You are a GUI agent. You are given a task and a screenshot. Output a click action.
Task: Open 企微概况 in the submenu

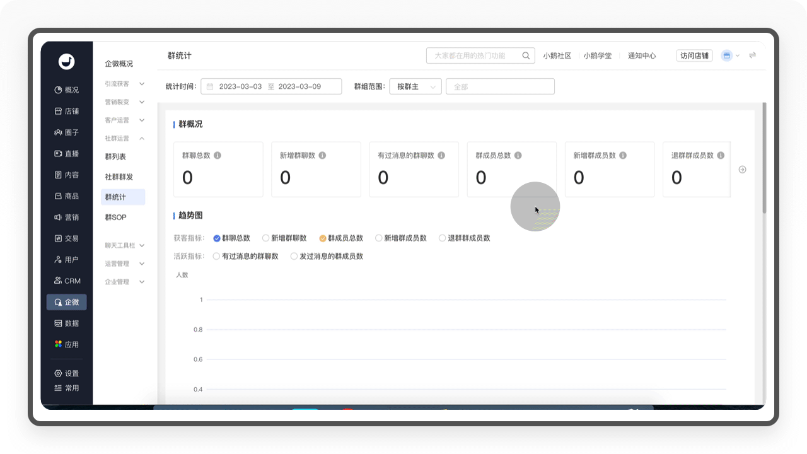[119, 64]
